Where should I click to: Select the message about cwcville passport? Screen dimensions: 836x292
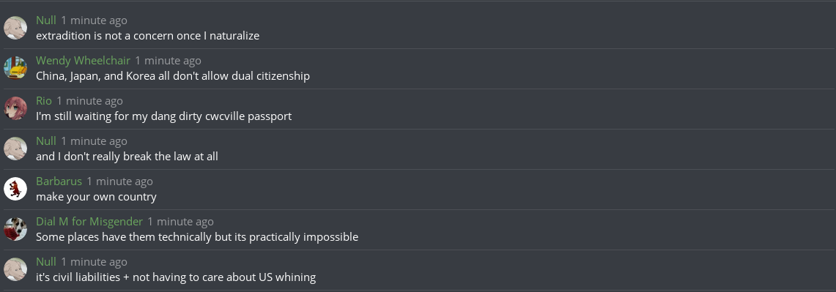pos(163,116)
